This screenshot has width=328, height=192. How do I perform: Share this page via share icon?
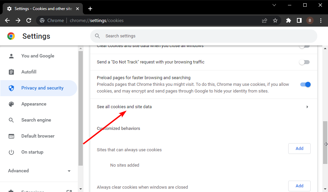click(x=265, y=20)
